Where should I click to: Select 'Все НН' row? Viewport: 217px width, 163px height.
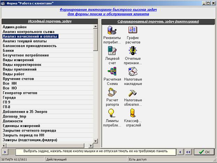tap(47, 84)
